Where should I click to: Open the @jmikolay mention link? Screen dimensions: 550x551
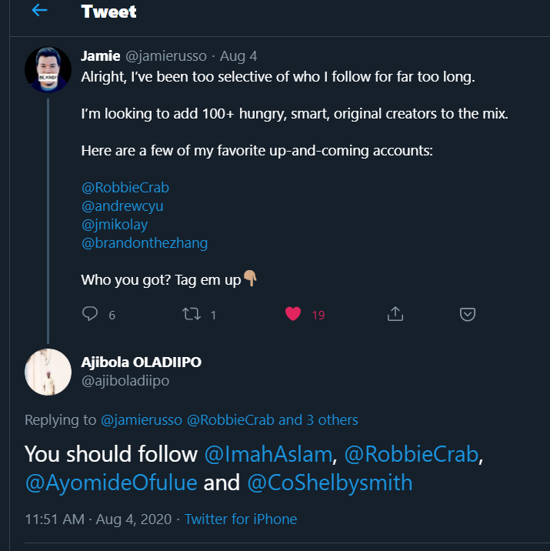click(114, 224)
